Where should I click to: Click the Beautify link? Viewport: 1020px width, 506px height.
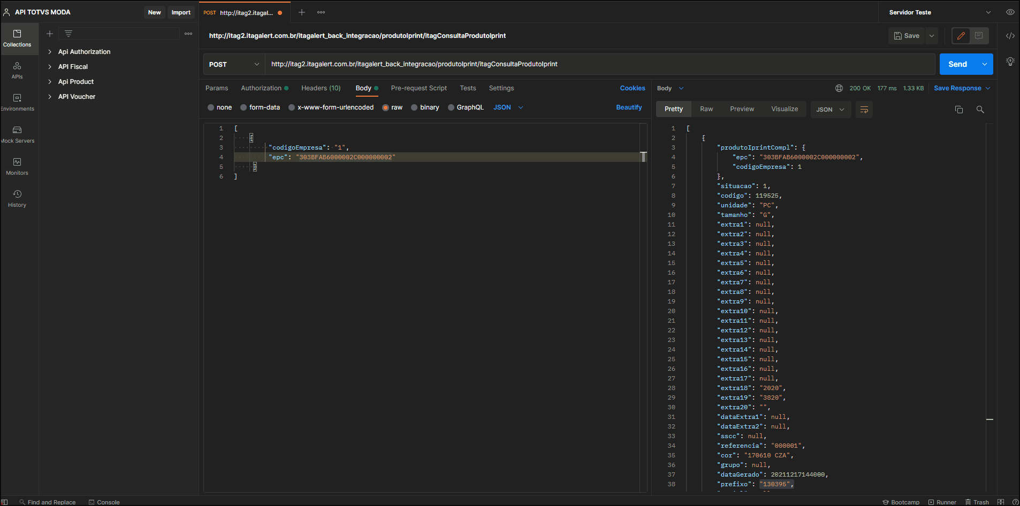tap(628, 107)
